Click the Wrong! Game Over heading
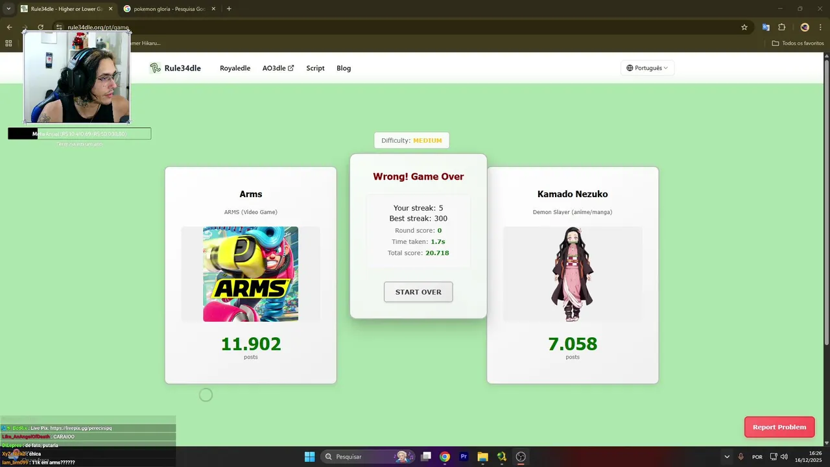 (x=418, y=176)
